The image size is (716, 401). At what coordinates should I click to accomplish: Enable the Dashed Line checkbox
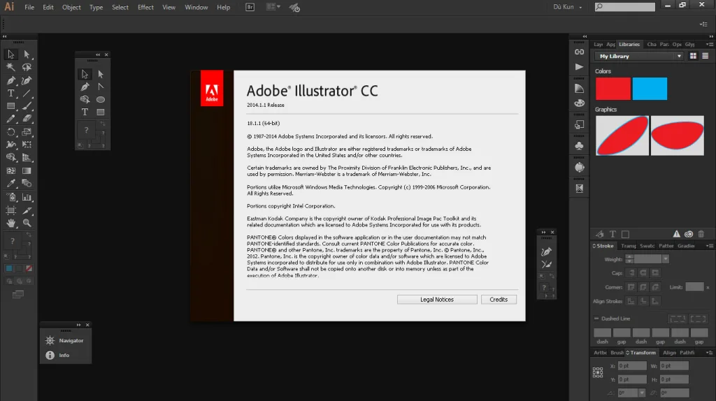pos(596,319)
